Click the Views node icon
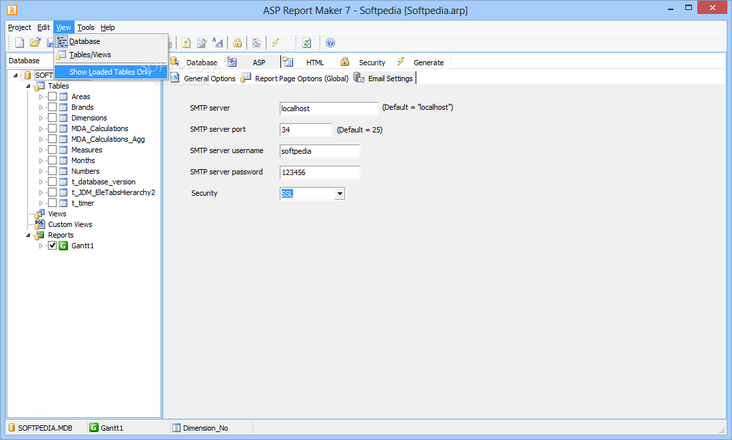The height and width of the screenshot is (440, 732). tap(40, 214)
